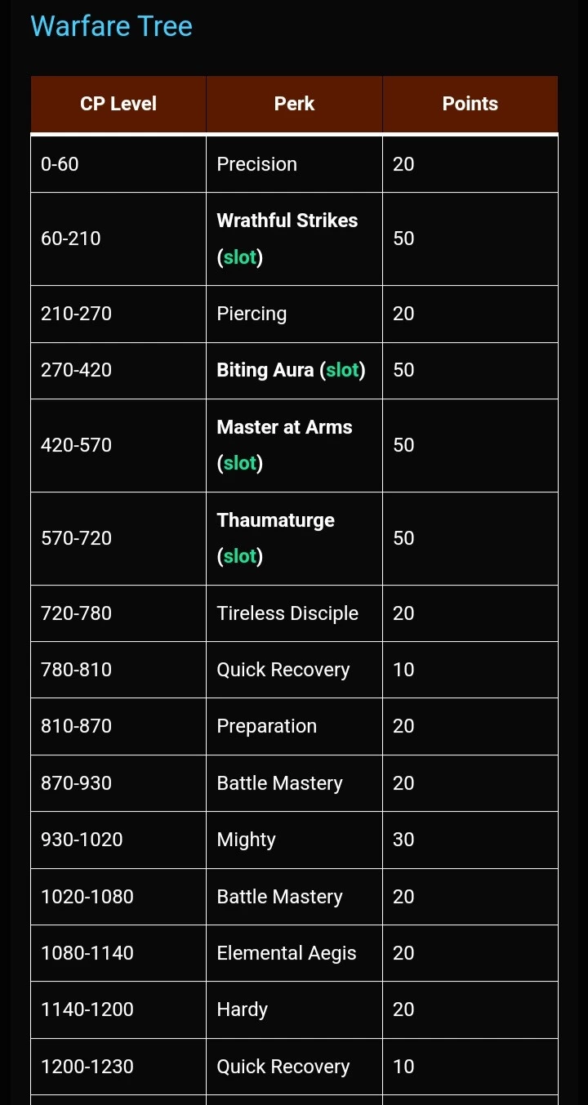Click the Wrathful Strikes perk name
588x1105 pixels.
point(287,221)
